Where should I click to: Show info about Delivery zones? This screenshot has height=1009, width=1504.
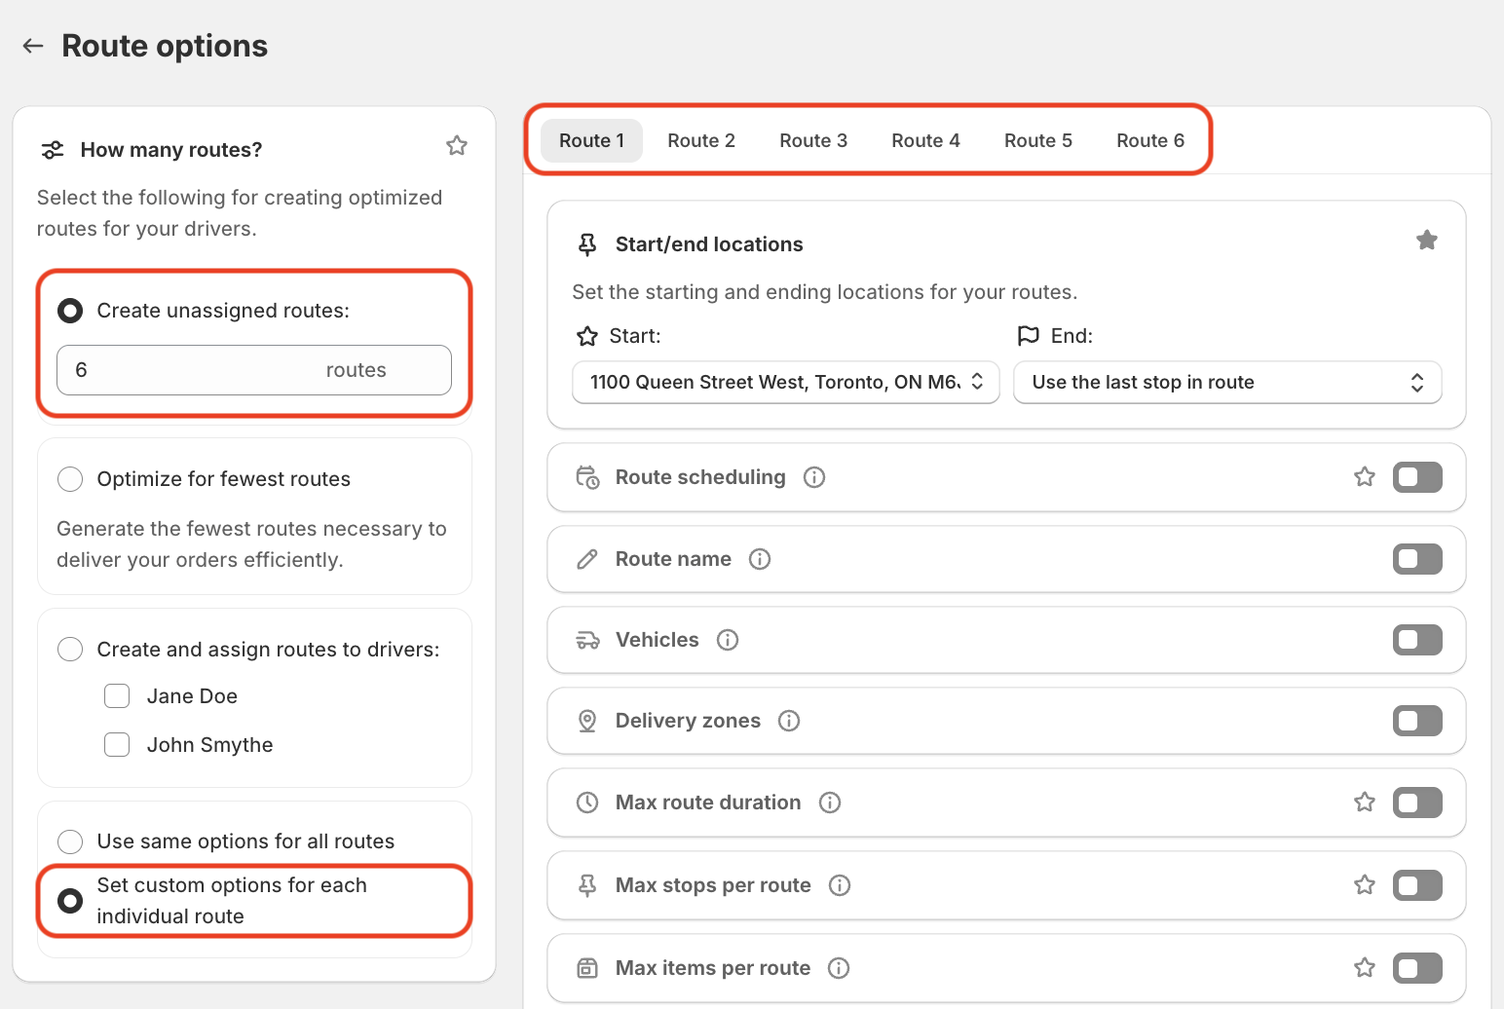tap(789, 721)
